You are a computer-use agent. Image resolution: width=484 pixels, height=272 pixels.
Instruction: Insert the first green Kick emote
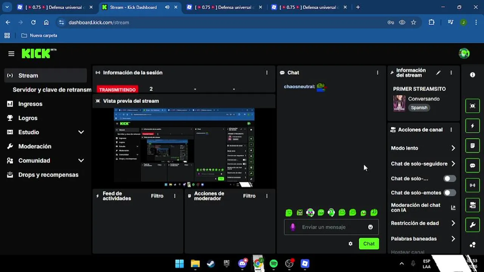pyautogui.click(x=289, y=213)
